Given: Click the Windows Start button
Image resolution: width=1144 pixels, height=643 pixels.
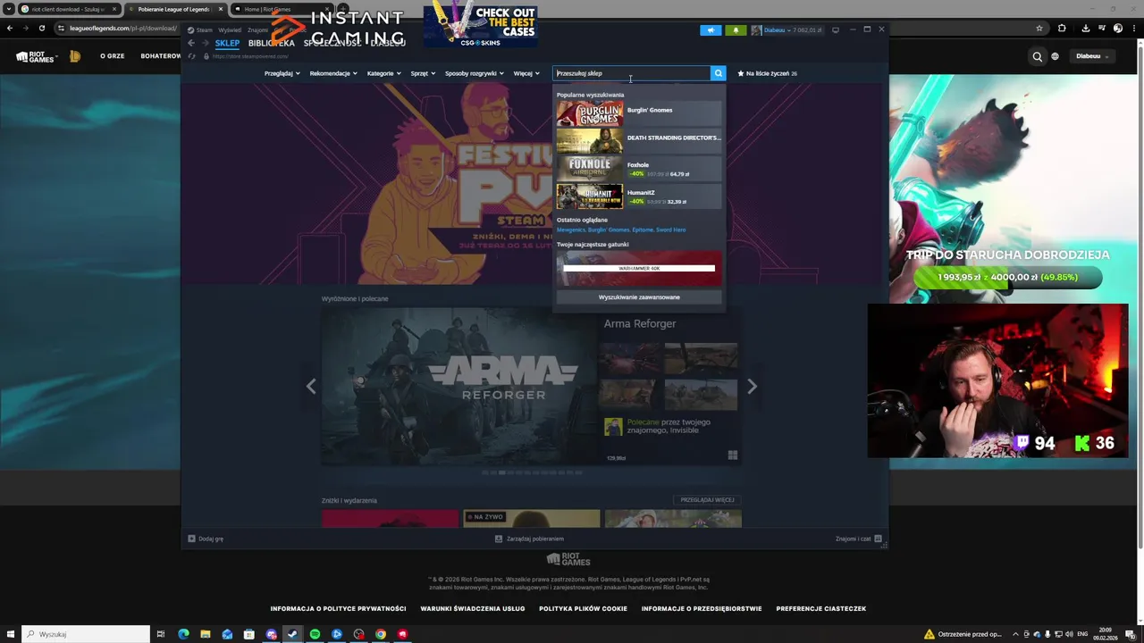Looking at the screenshot, I should 10,634.
